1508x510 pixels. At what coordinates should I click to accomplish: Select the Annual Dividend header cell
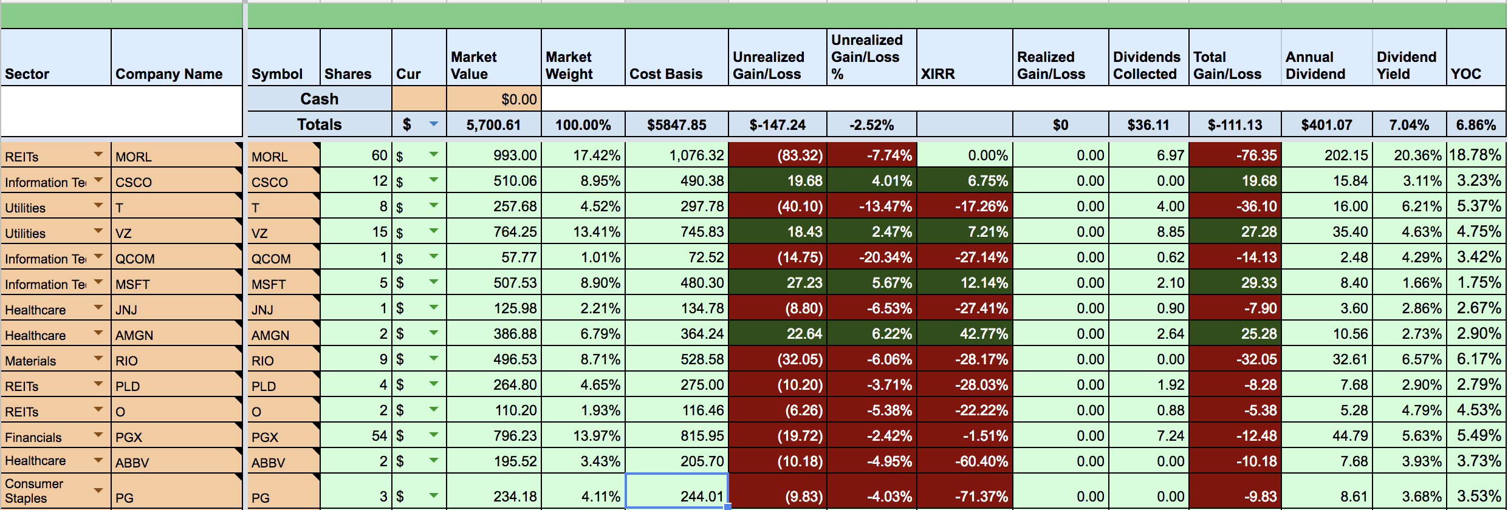tap(1327, 57)
